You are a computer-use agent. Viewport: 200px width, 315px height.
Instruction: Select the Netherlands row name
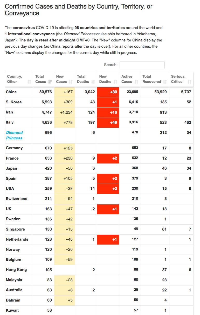[17, 239]
